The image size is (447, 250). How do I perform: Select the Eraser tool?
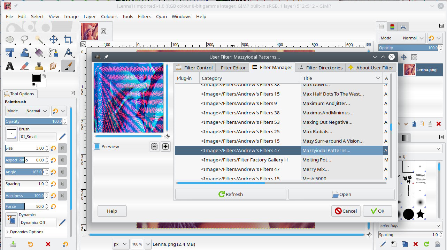(x=24, y=66)
